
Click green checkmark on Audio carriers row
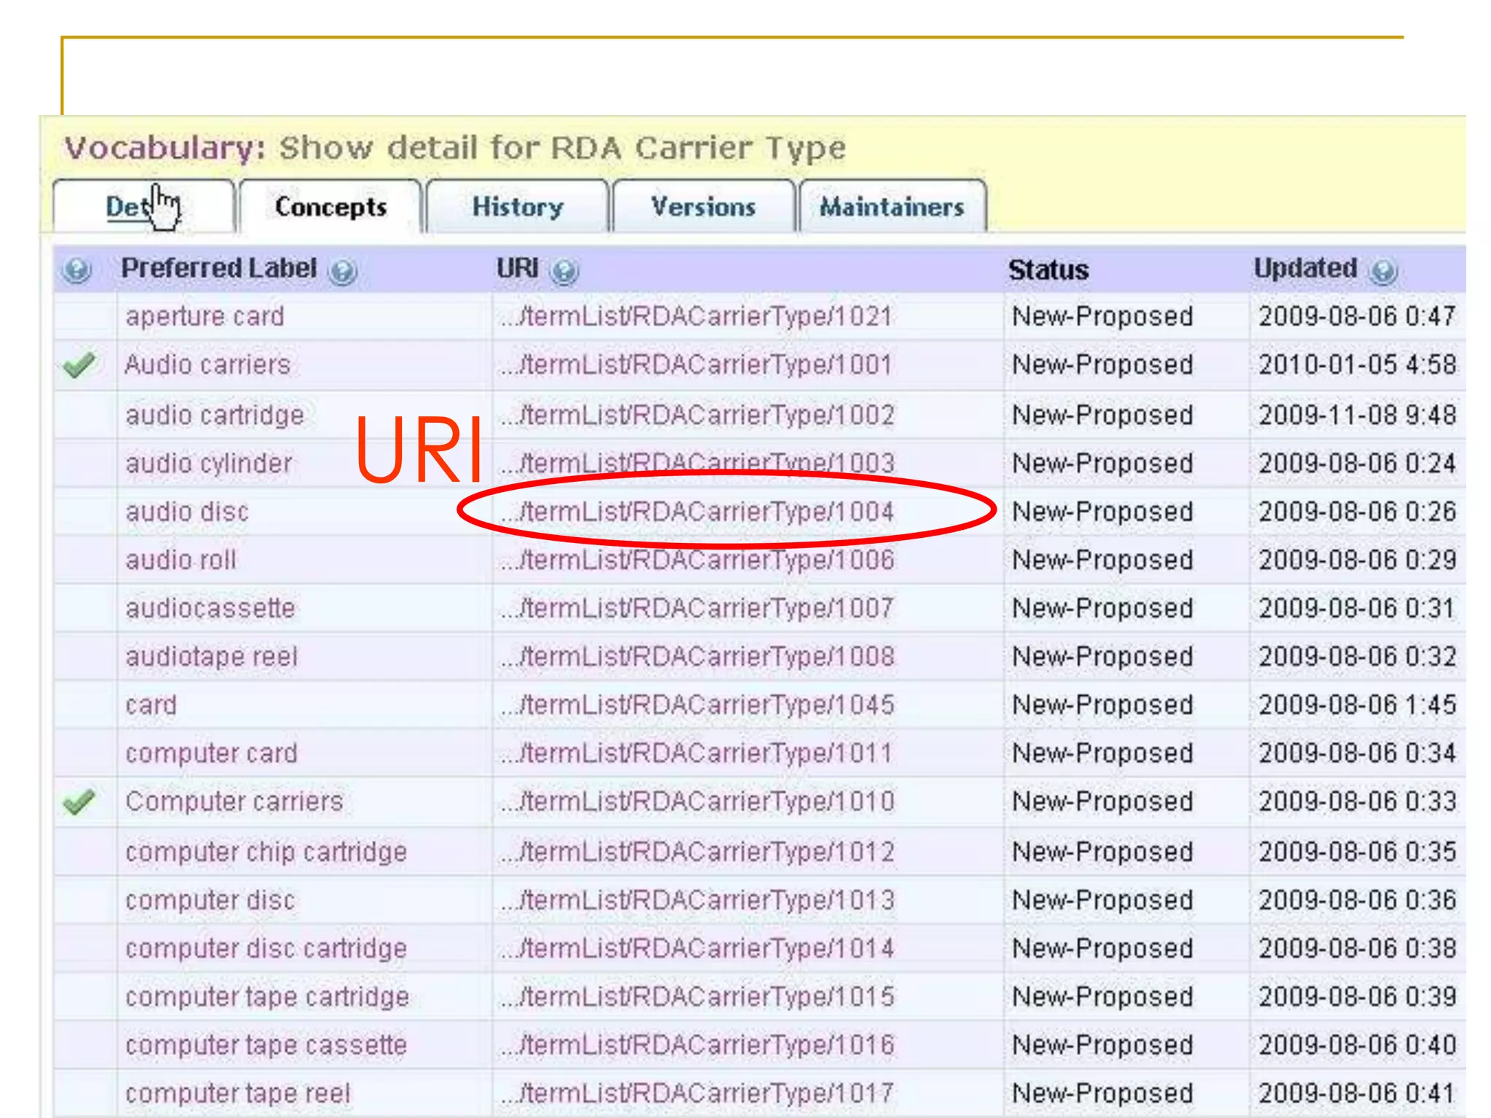(79, 365)
